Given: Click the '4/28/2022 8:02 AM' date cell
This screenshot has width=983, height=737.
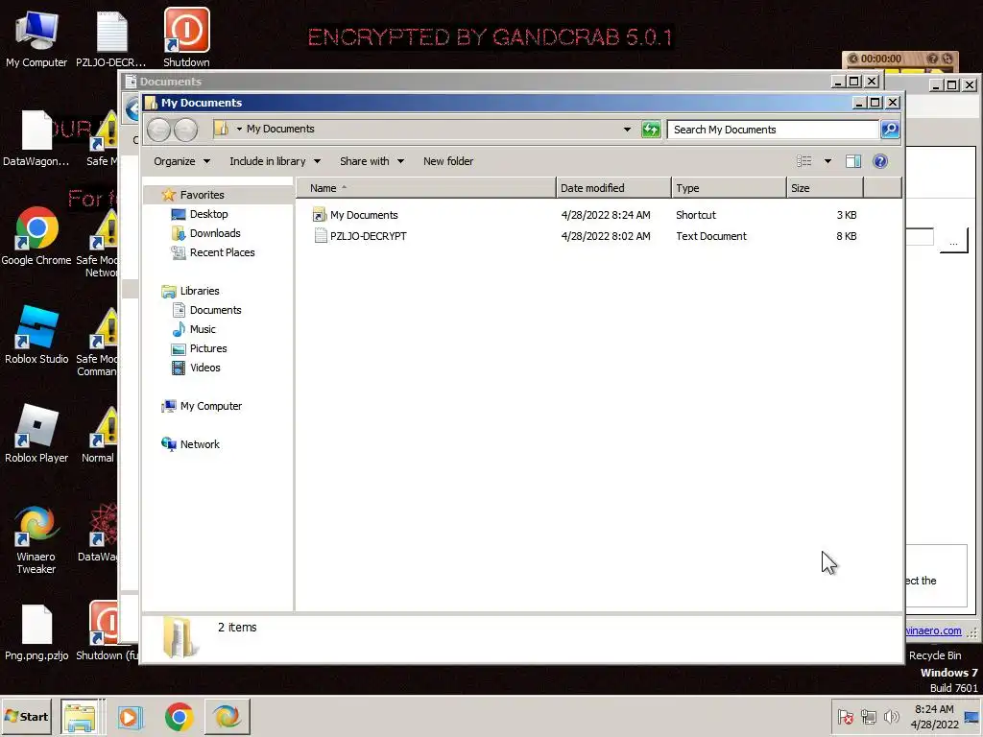Looking at the screenshot, I should [606, 236].
